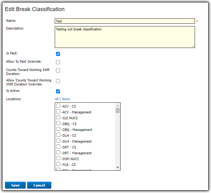Enable Allow 'Counts Toward Working Shift Duration' Override
The width and height of the screenshot is (211, 193).
coord(58,81)
